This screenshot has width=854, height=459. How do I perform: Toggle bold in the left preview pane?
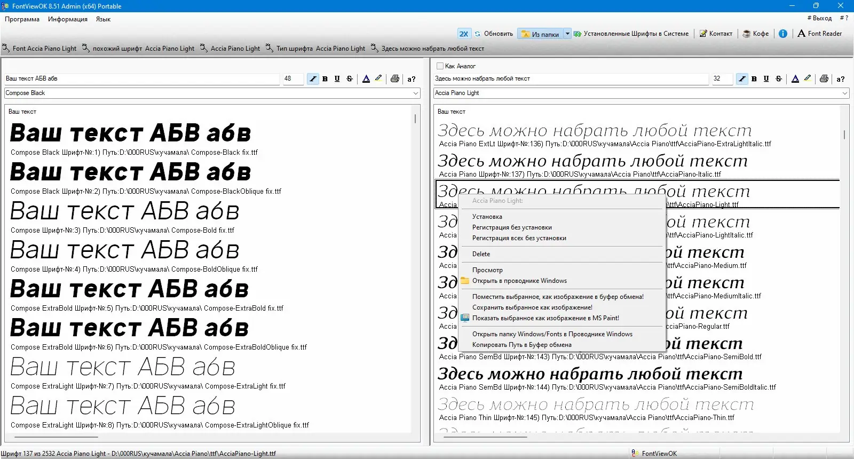coord(325,79)
